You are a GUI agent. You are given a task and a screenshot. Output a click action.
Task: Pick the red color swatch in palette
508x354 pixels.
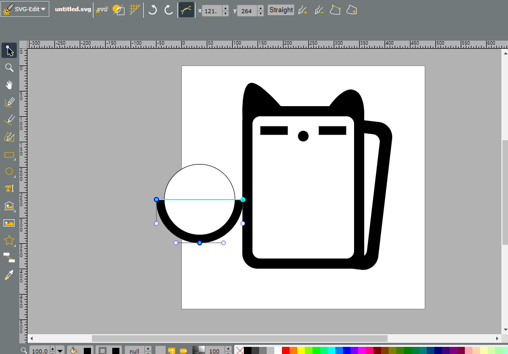(x=285, y=350)
